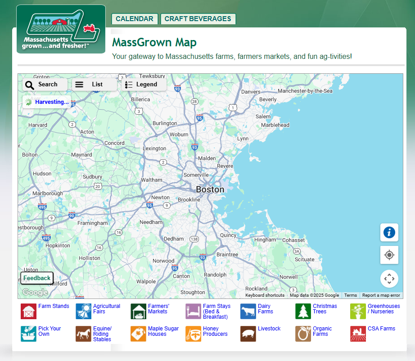The width and height of the screenshot is (415, 361).
Task: Click the CSA Farms red icon
Action: click(x=358, y=334)
